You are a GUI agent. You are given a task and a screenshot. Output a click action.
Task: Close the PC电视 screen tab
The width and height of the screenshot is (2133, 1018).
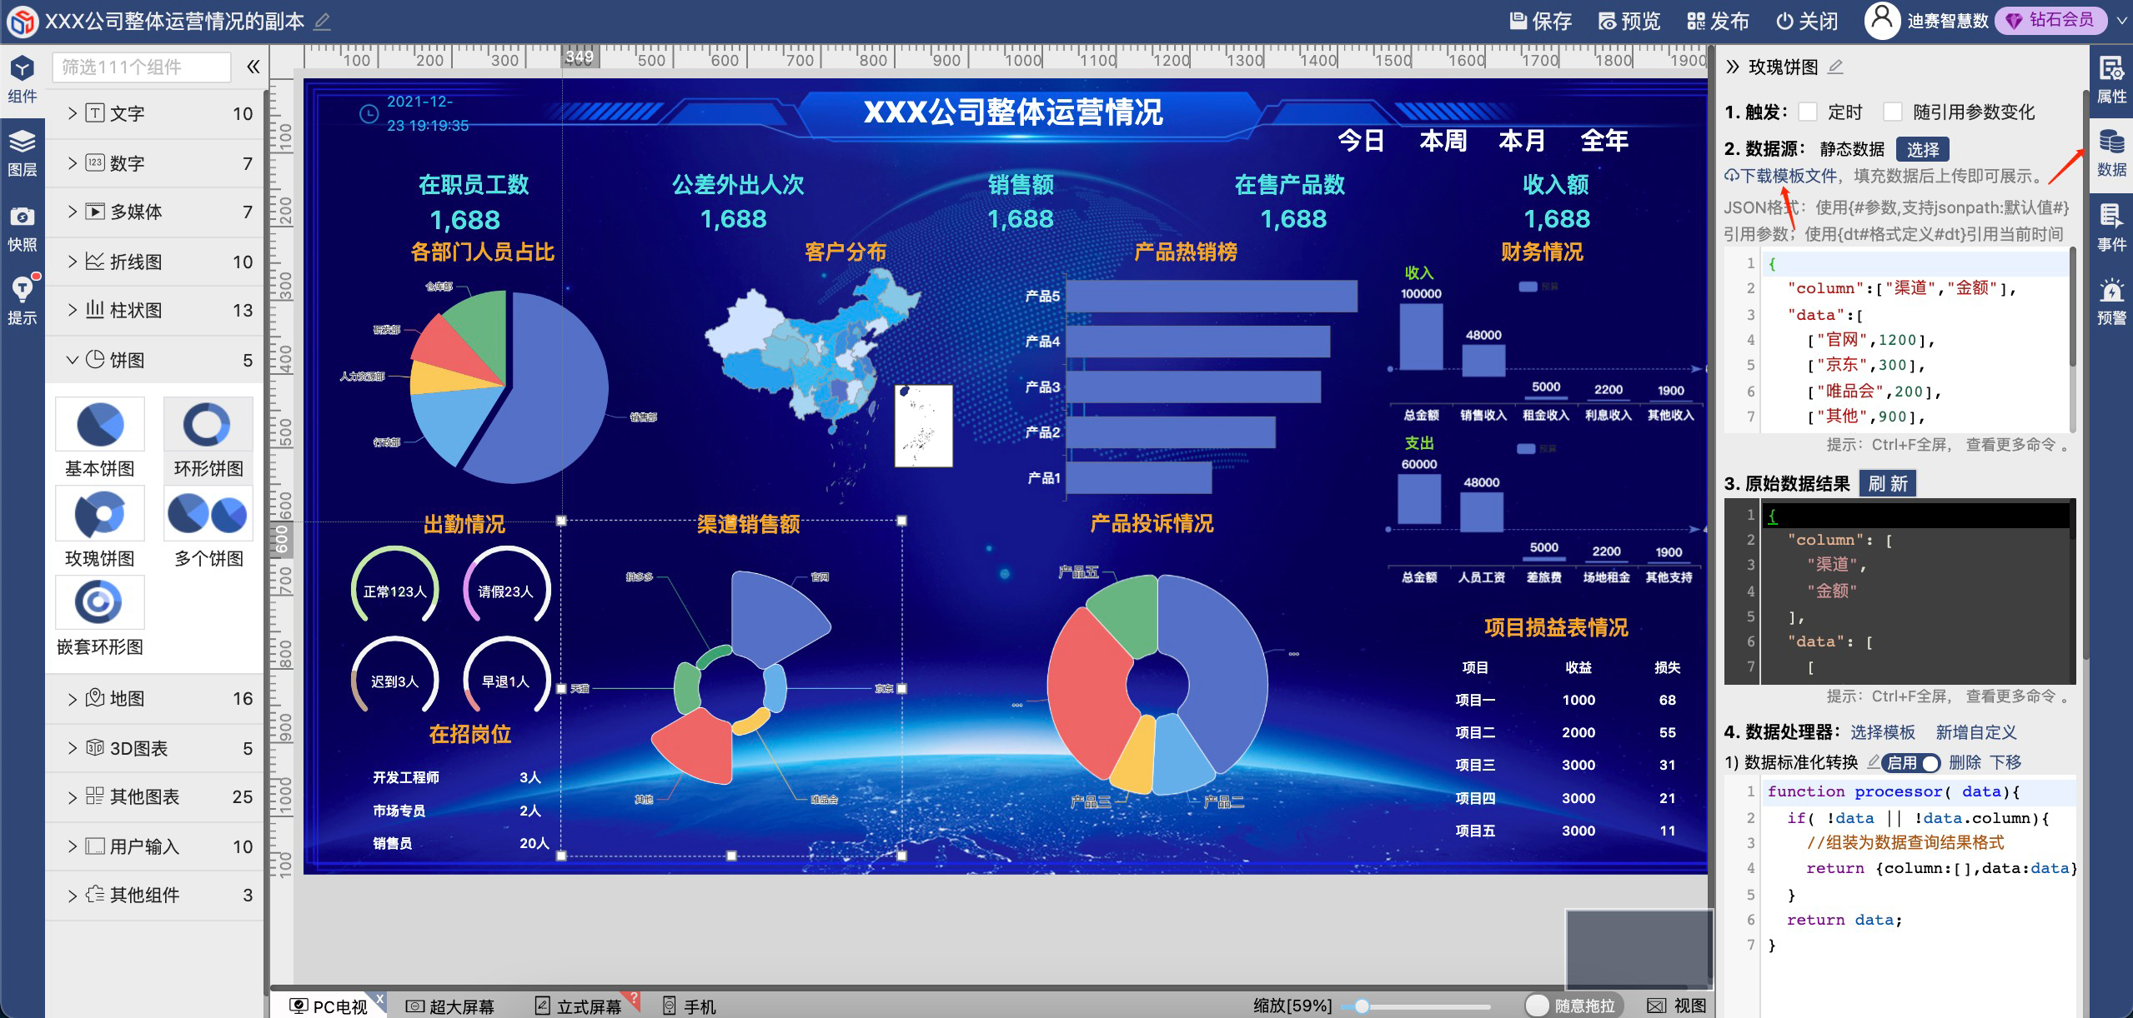click(x=379, y=998)
